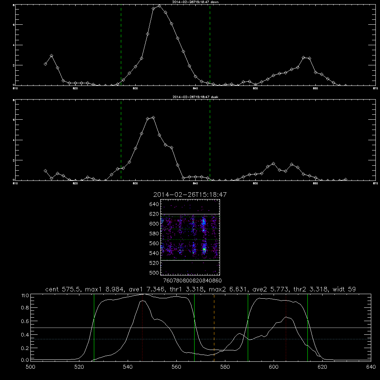Click the dawn plot peak marker near 834
This screenshot has width=380, height=380.
159,6
